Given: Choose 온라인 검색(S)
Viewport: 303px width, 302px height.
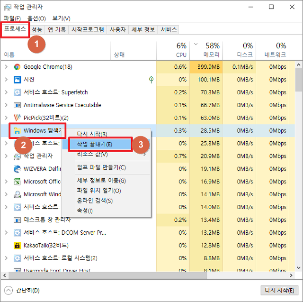Looking at the screenshot, I should pyautogui.click(x=106, y=201).
